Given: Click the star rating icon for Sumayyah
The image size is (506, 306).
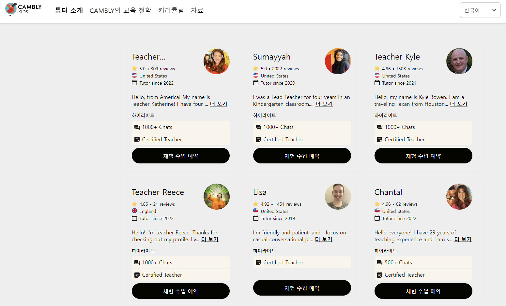Looking at the screenshot, I should pos(256,68).
